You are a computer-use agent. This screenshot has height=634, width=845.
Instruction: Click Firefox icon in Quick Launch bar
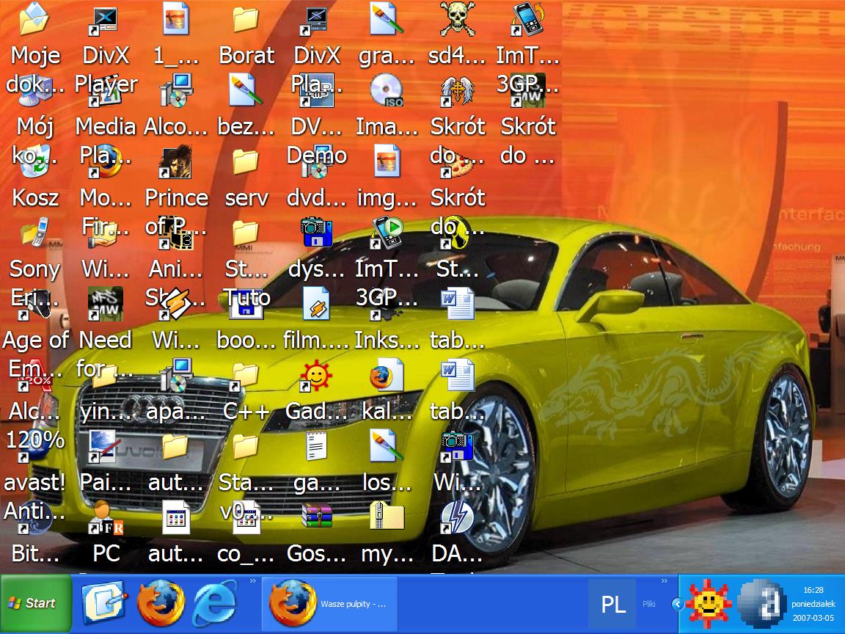161,603
